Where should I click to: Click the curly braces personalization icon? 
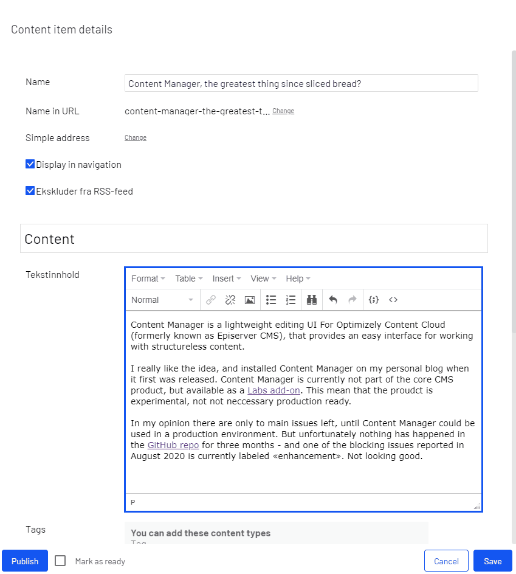tap(374, 300)
